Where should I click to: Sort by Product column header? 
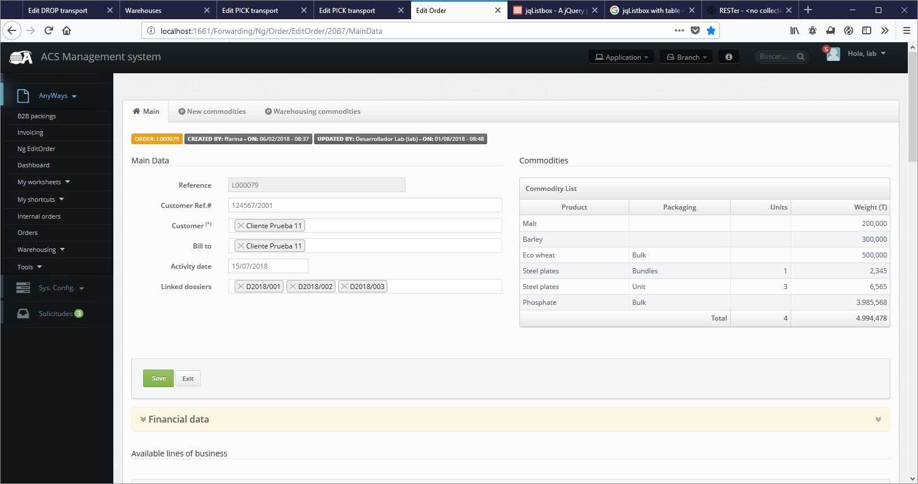click(x=574, y=207)
